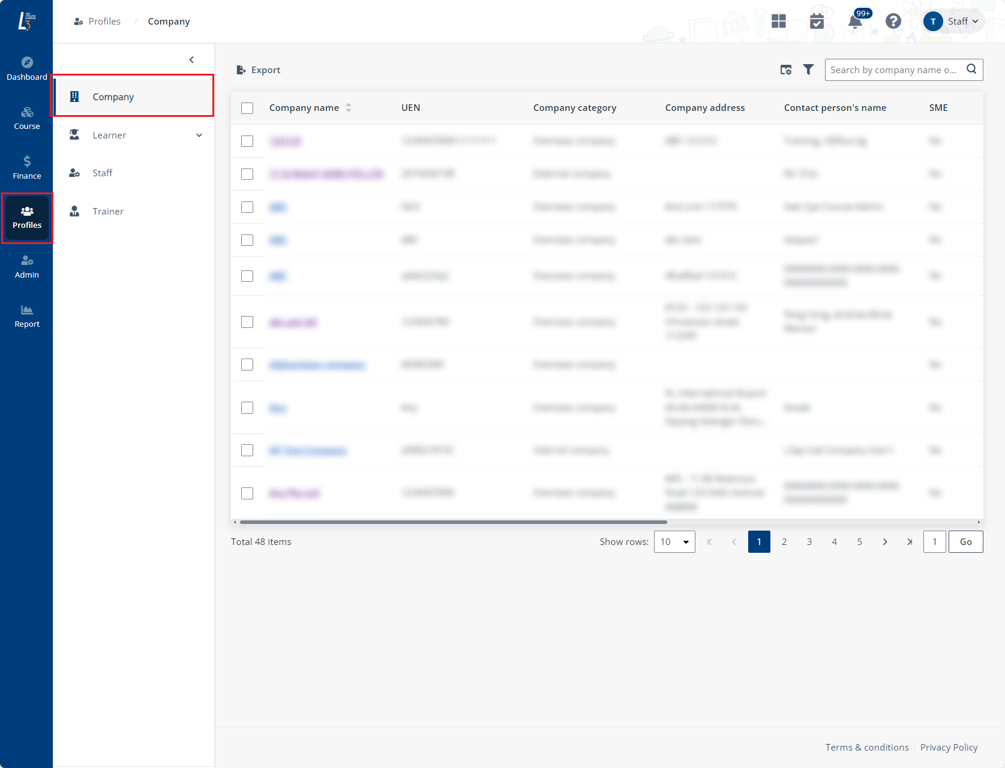Screen dimensions: 1005x768
Task: Click the calendar icon in header
Action: [817, 22]
